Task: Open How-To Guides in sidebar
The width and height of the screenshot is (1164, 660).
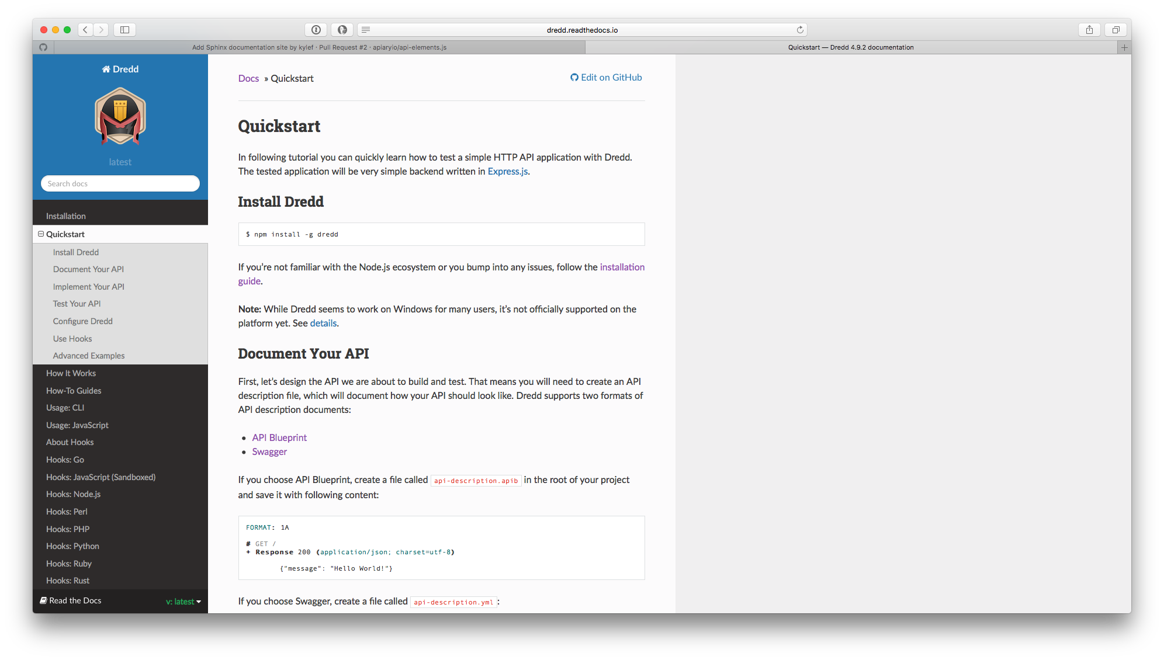Action: (x=74, y=391)
